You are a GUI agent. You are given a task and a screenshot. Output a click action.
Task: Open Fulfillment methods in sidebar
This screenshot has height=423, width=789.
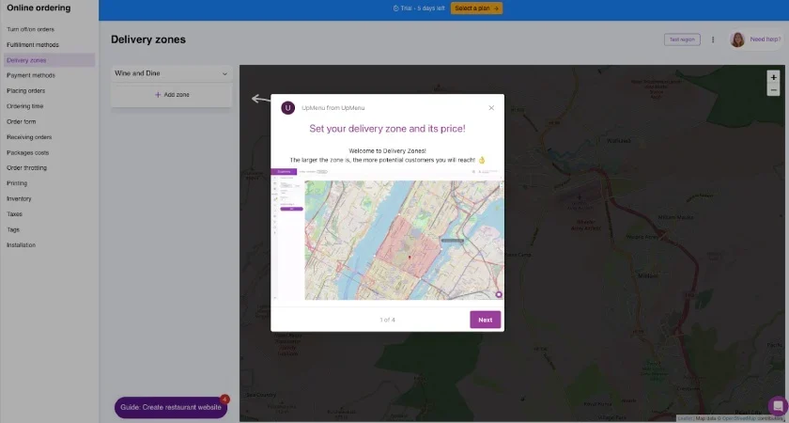pos(33,45)
